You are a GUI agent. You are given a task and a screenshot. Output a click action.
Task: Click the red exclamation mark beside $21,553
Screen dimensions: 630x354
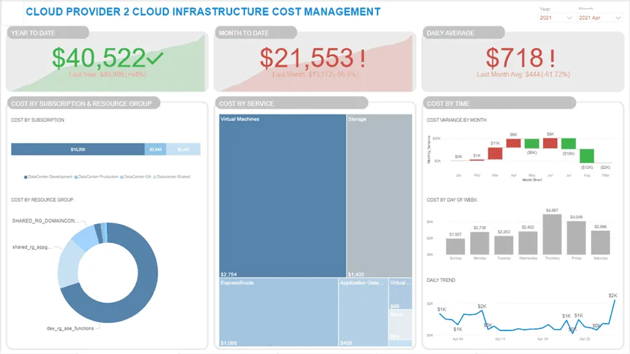363,59
